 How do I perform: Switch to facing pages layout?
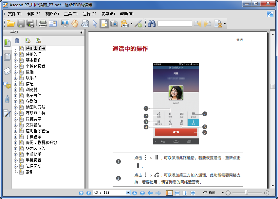click(185, 193)
